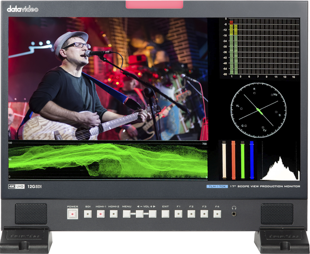This screenshot has height=254, width=310.
Task: Click the 700 label on the waveform
Action: coord(205,144)
